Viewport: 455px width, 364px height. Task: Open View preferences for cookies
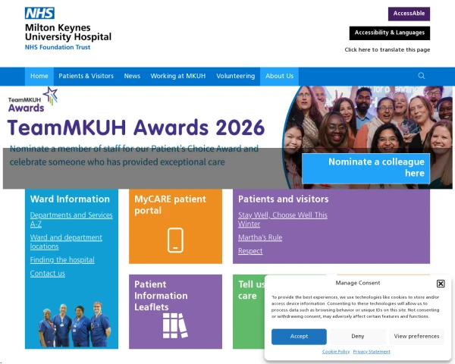(416, 337)
